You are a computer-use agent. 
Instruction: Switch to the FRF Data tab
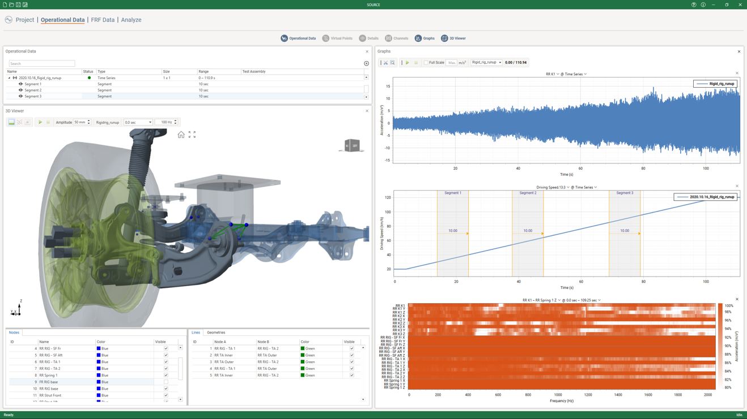tap(103, 20)
